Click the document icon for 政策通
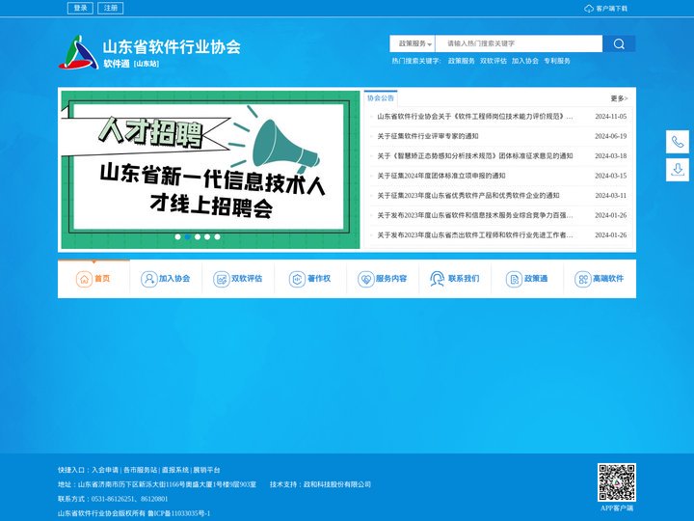 click(514, 279)
